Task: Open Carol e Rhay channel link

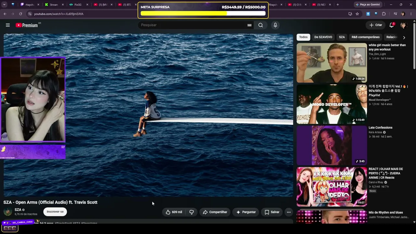Action: (x=376, y=182)
